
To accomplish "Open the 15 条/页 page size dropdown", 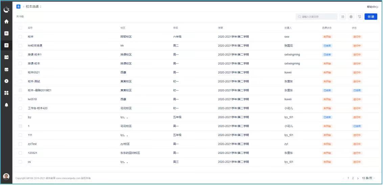I will point(368,178).
